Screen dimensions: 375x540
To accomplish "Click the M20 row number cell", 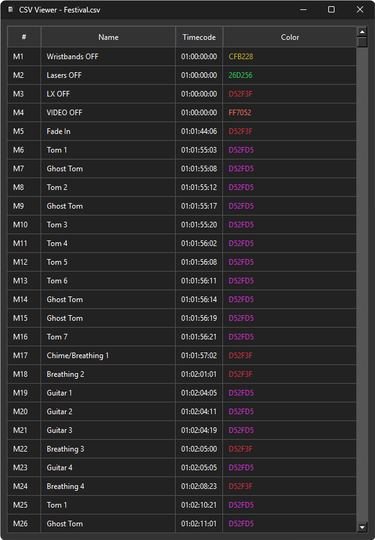I will point(24,412).
